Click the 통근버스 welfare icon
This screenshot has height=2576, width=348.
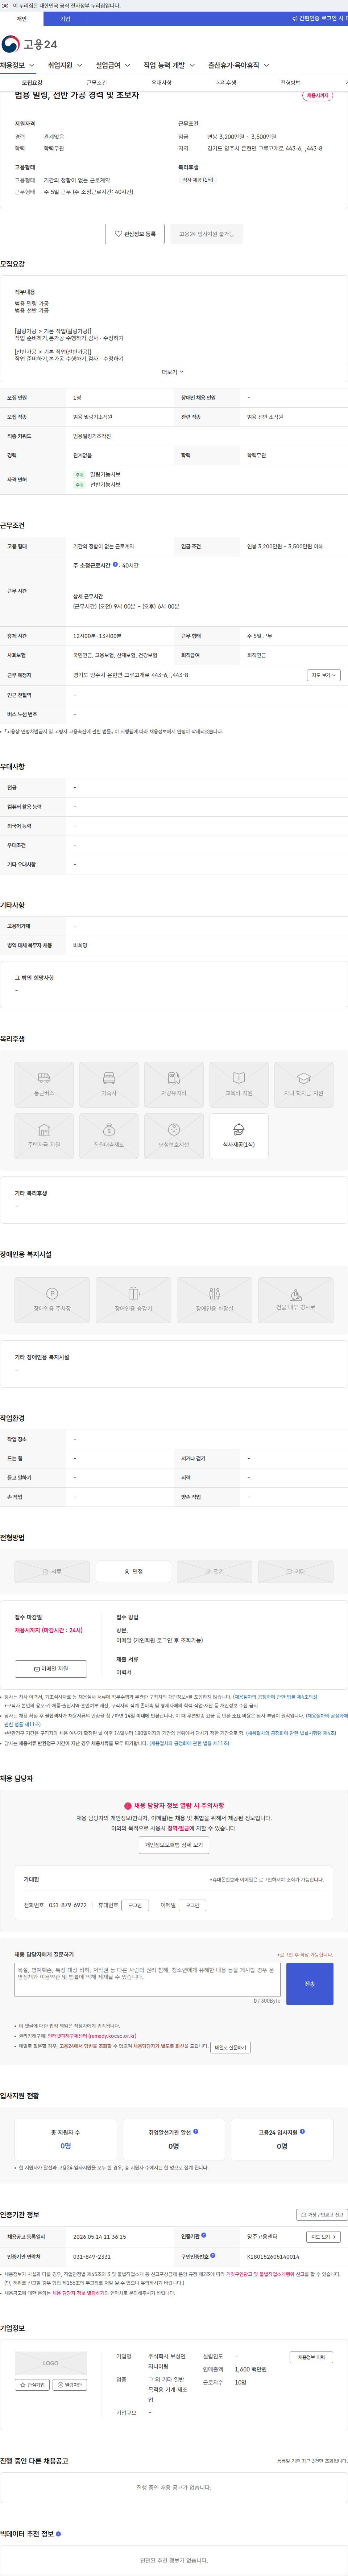[x=44, y=1085]
